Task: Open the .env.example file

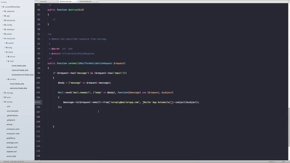Action: (12, 111)
